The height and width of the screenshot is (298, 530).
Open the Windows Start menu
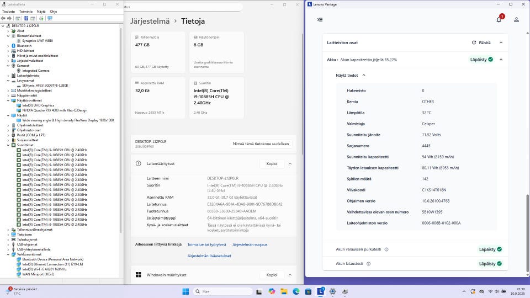point(185,291)
